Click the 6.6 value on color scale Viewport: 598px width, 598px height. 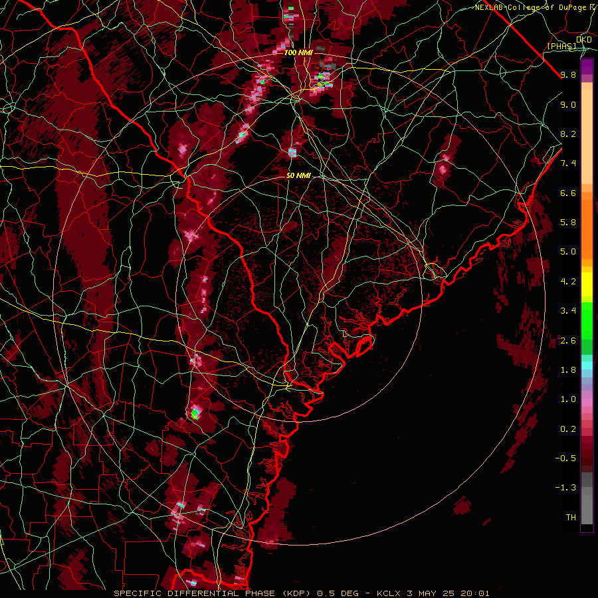[x=568, y=193]
